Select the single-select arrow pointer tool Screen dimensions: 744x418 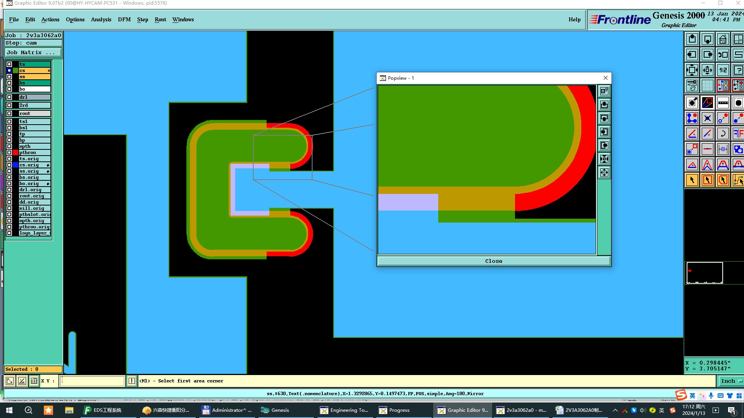692,180
